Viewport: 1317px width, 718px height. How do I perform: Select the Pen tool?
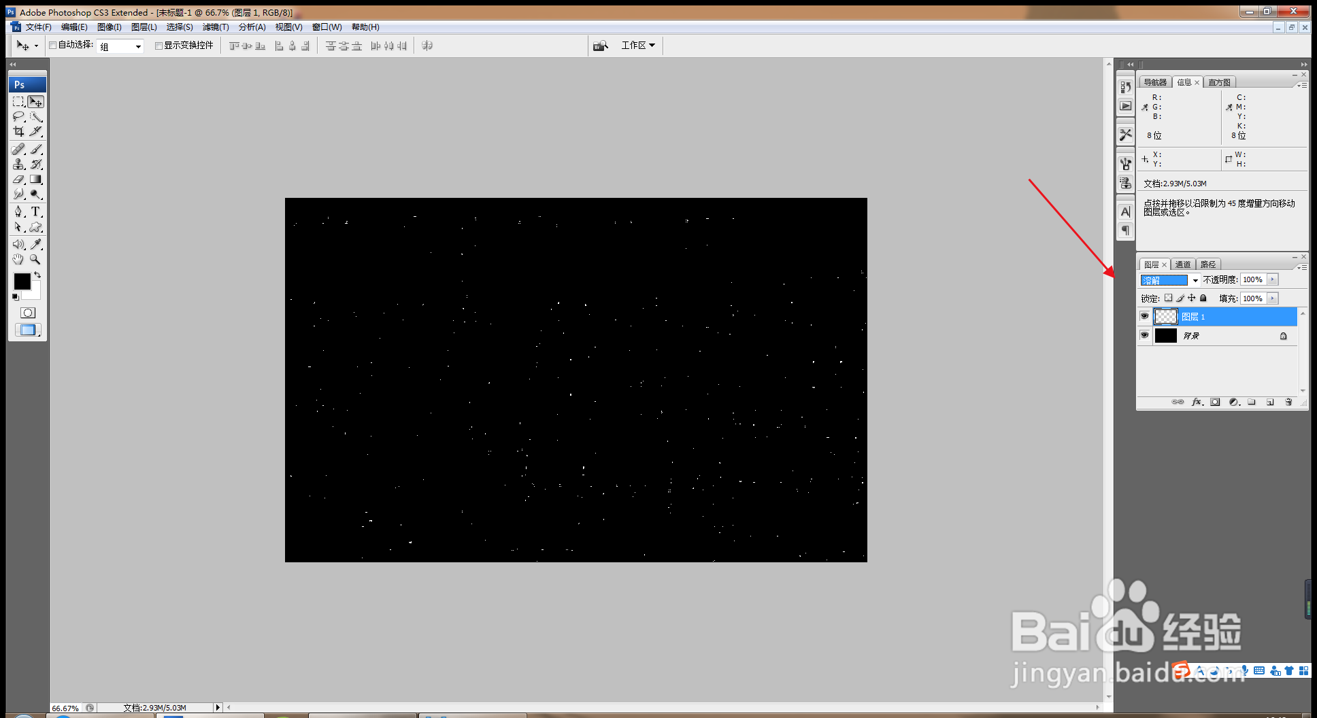point(19,211)
